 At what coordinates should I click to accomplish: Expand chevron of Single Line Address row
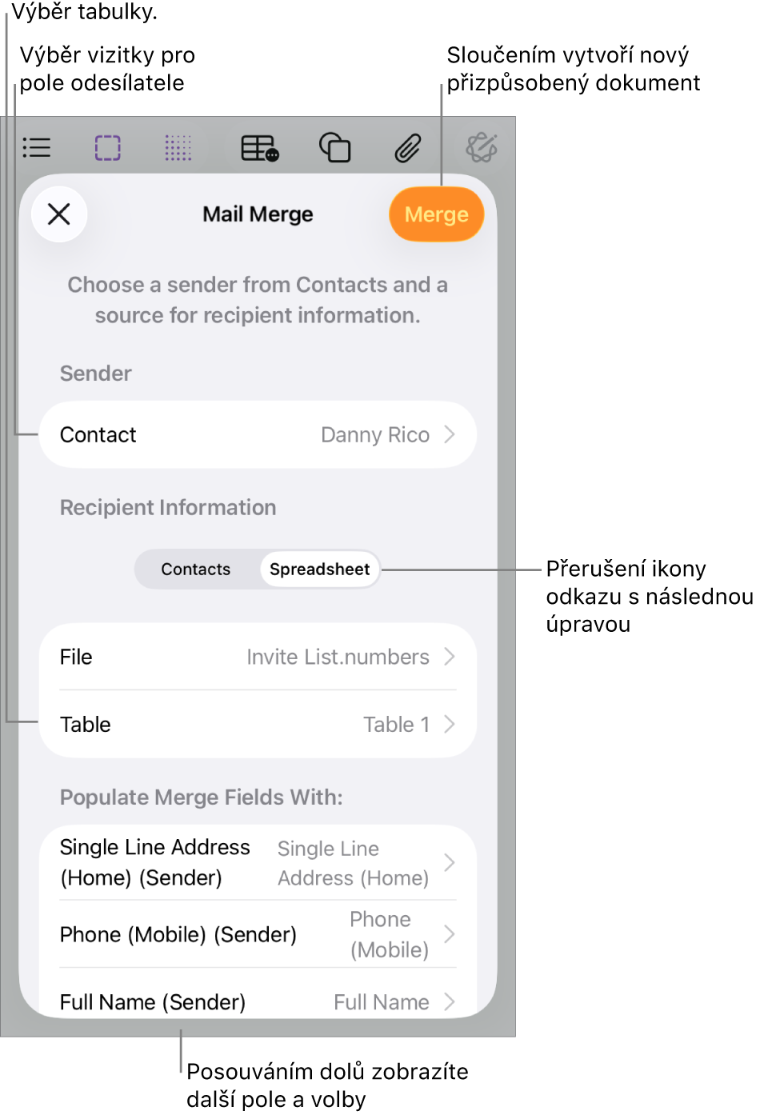450,862
